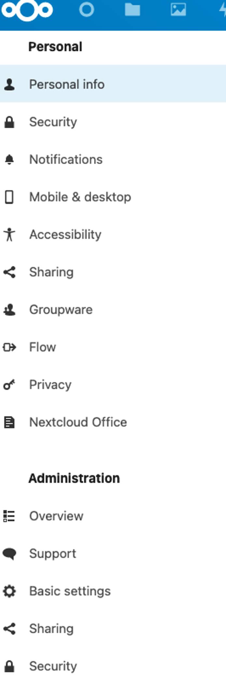Click the share icon next to Sharing under Personal

pyautogui.click(x=10, y=272)
